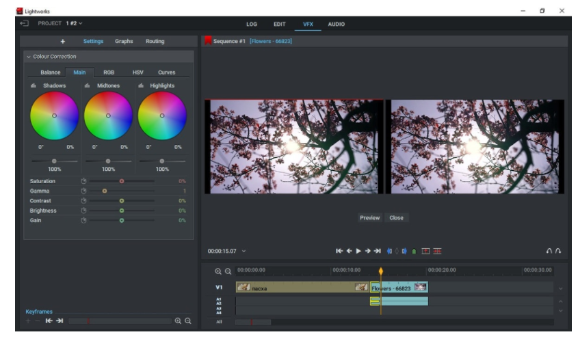This screenshot has height=341, width=578.
Task: Toggle keyframing for Gain
Action: [83, 220]
